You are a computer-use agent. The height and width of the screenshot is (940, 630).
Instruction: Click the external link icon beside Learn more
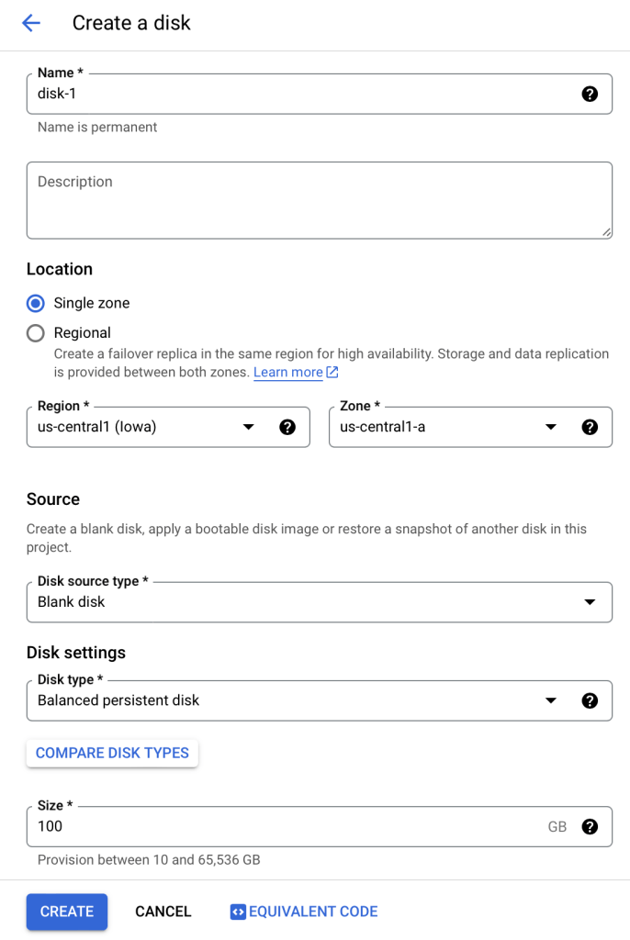[x=332, y=373]
